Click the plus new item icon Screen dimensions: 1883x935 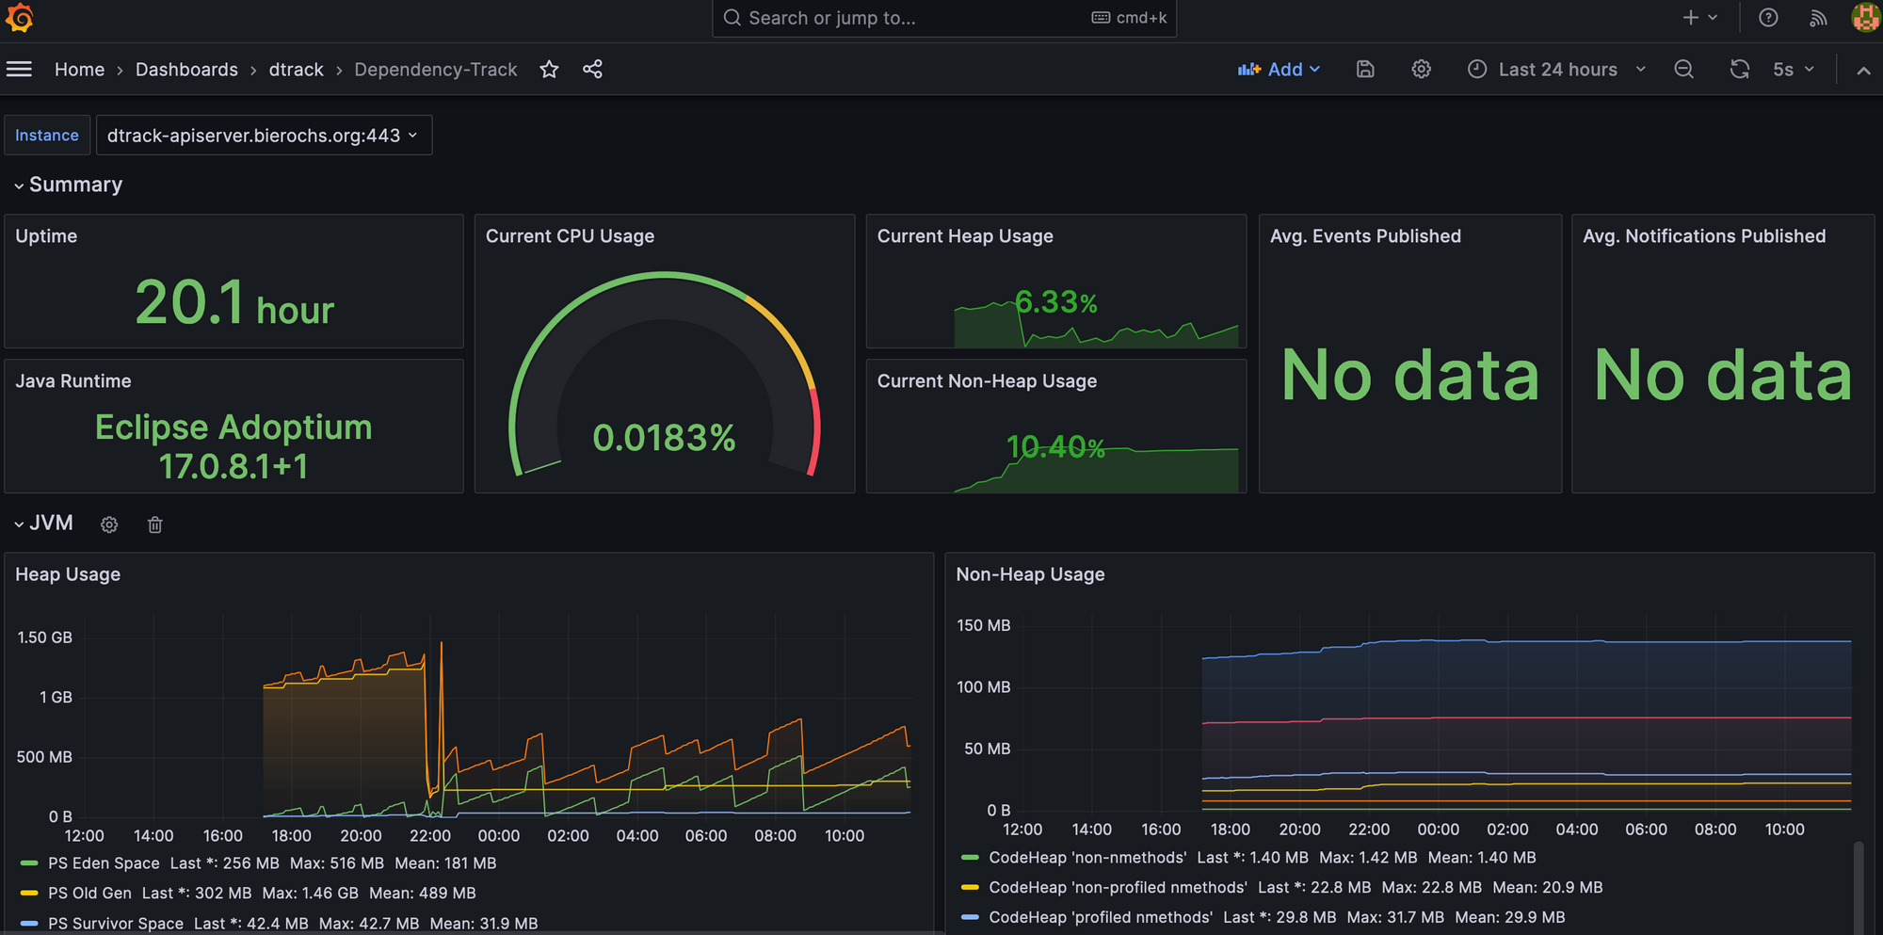point(1691,18)
